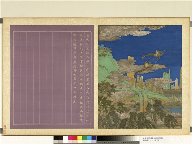This screenshot has width=192, height=144.
Task: Open the landscape painting leaf
Action: [140, 77]
